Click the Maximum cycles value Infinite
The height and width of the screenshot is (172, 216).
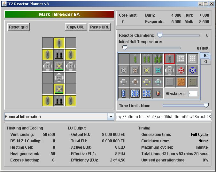202,147
